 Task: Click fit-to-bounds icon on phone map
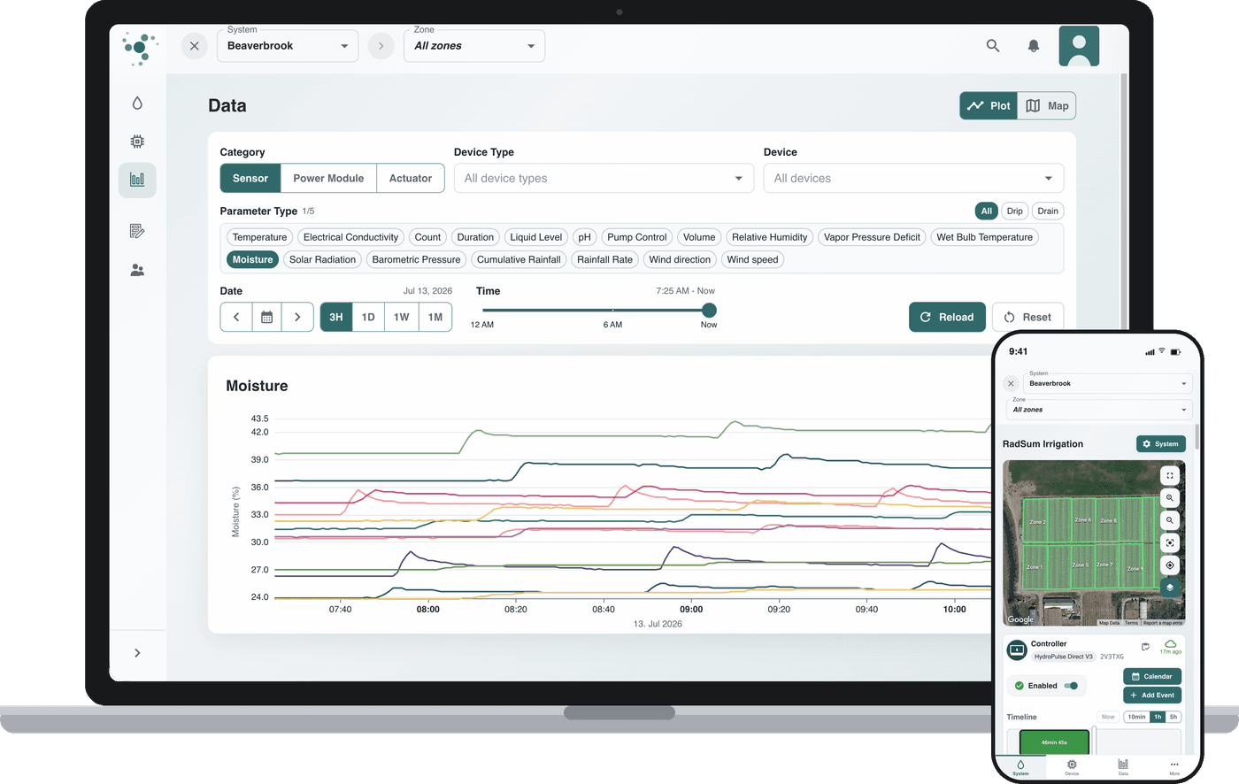pyautogui.click(x=1170, y=542)
